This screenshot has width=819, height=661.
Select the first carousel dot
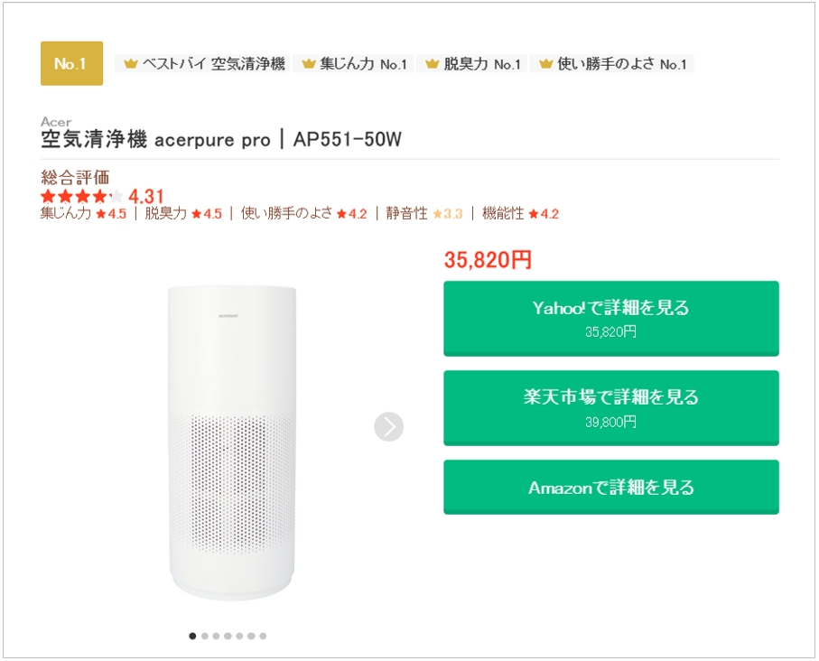(192, 636)
